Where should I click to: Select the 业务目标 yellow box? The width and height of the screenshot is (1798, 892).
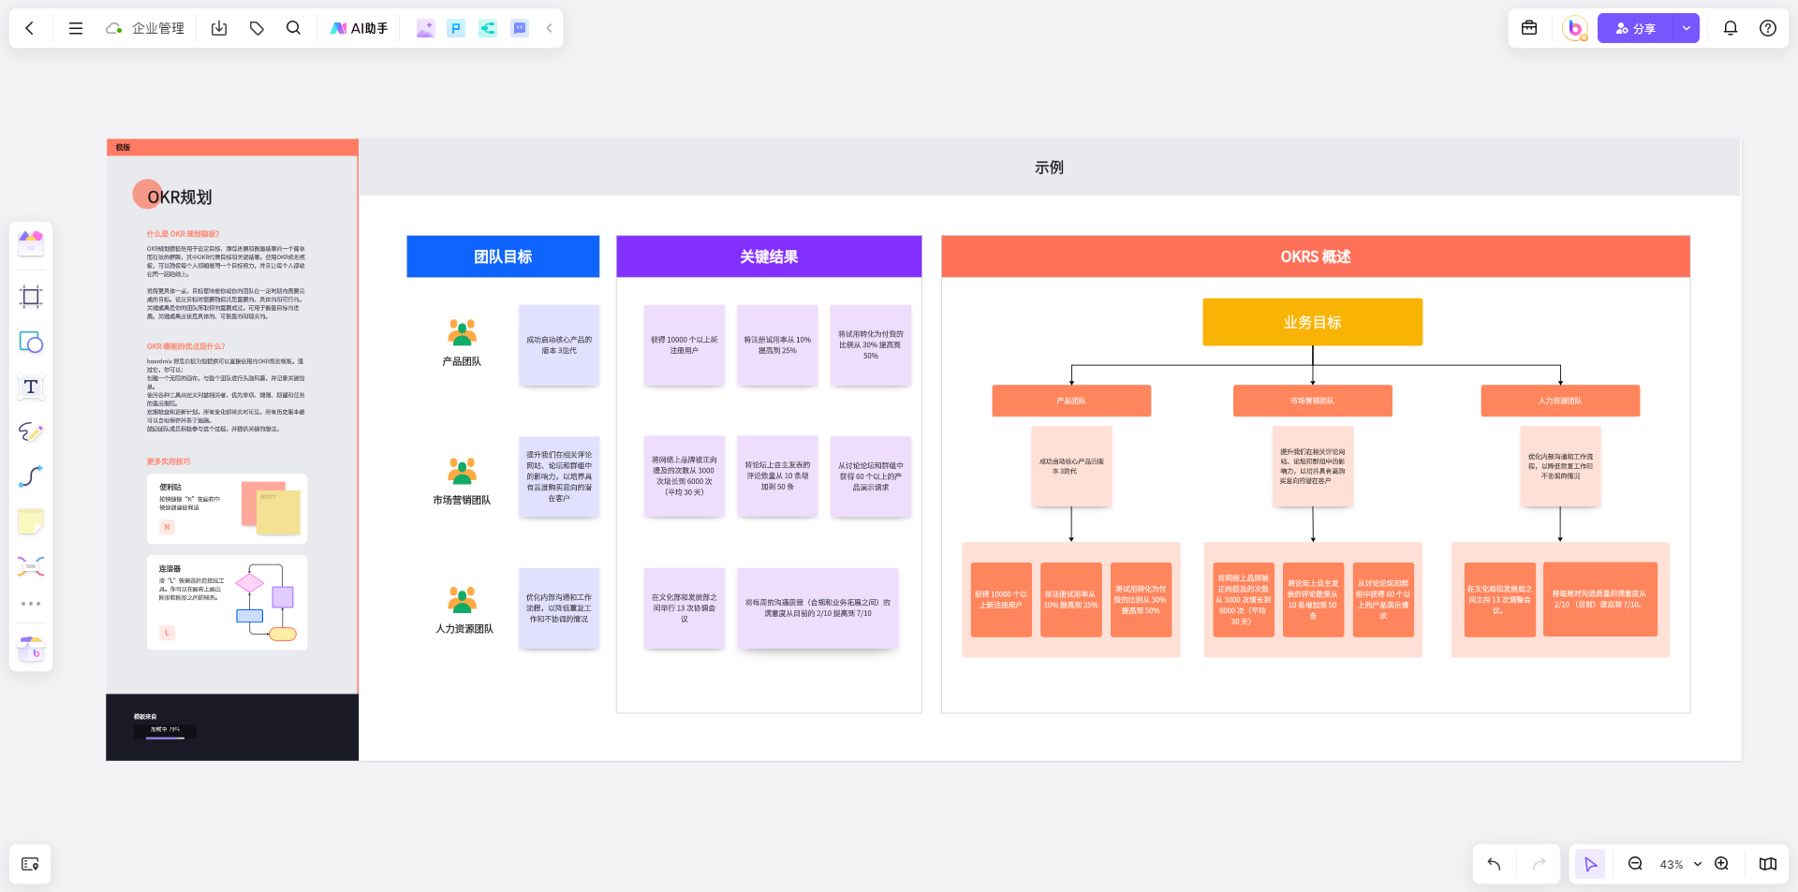[1313, 322]
